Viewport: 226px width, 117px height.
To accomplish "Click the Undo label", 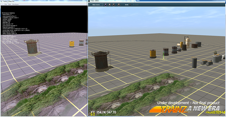I will tap(127, 5).
